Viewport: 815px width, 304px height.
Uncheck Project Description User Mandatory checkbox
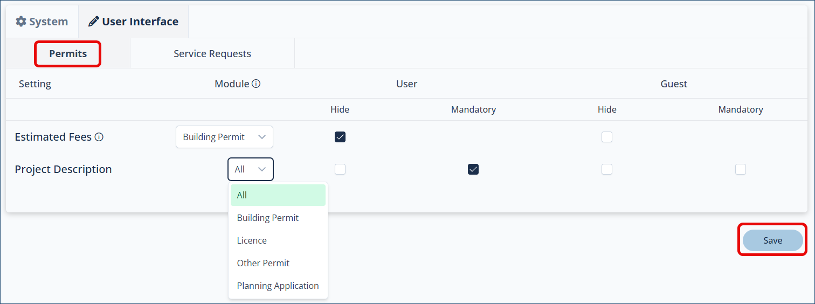coord(473,169)
